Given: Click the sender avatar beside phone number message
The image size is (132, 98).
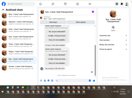Looking at the screenshot, I should tap(42, 69).
